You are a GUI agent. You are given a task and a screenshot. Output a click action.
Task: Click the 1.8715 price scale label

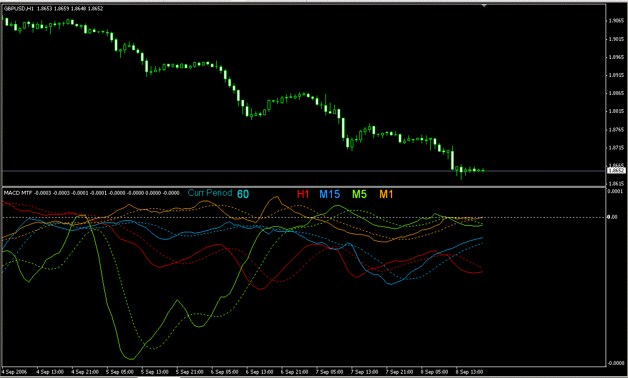pyautogui.click(x=616, y=148)
